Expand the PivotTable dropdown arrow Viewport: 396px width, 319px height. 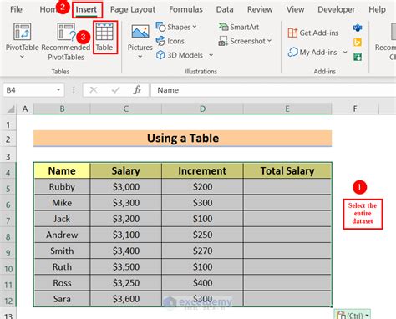coord(22,57)
